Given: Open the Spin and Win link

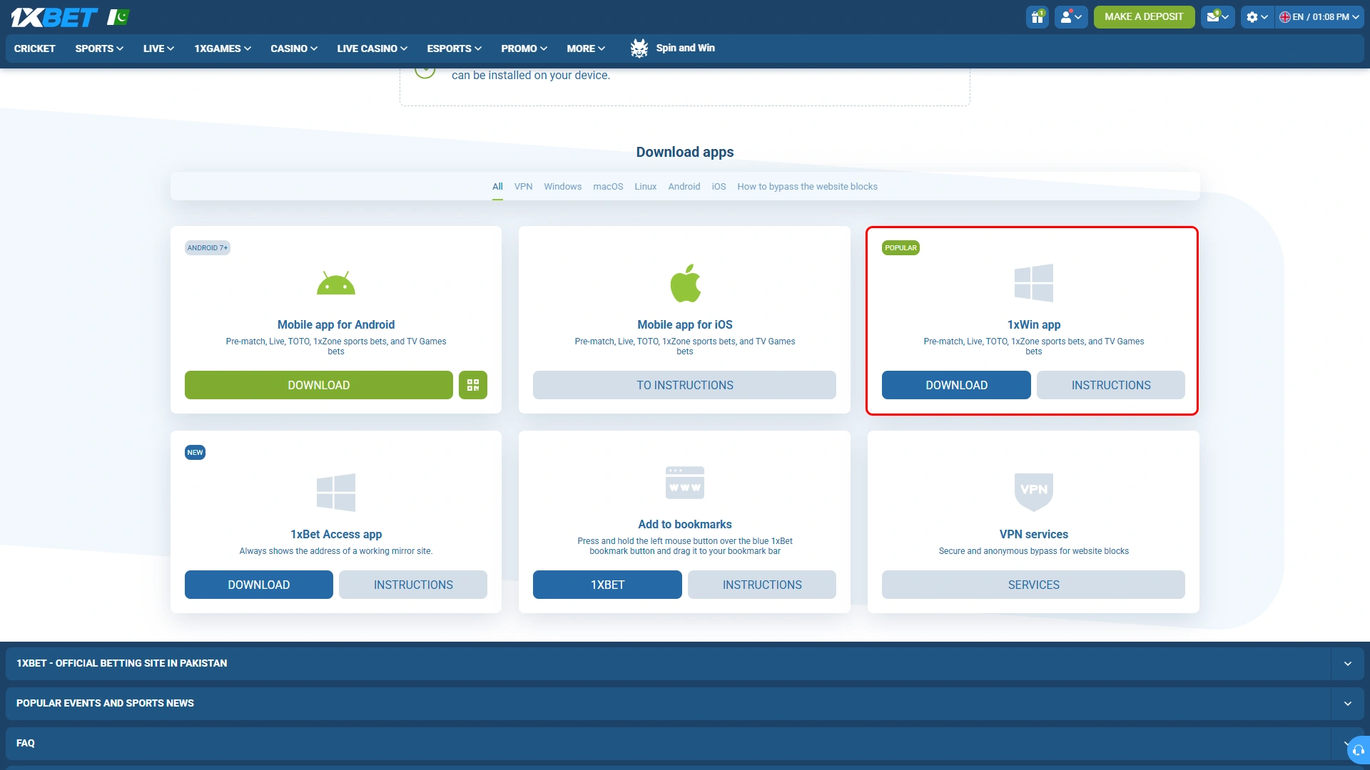Looking at the screenshot, I should tap(685, 48).
